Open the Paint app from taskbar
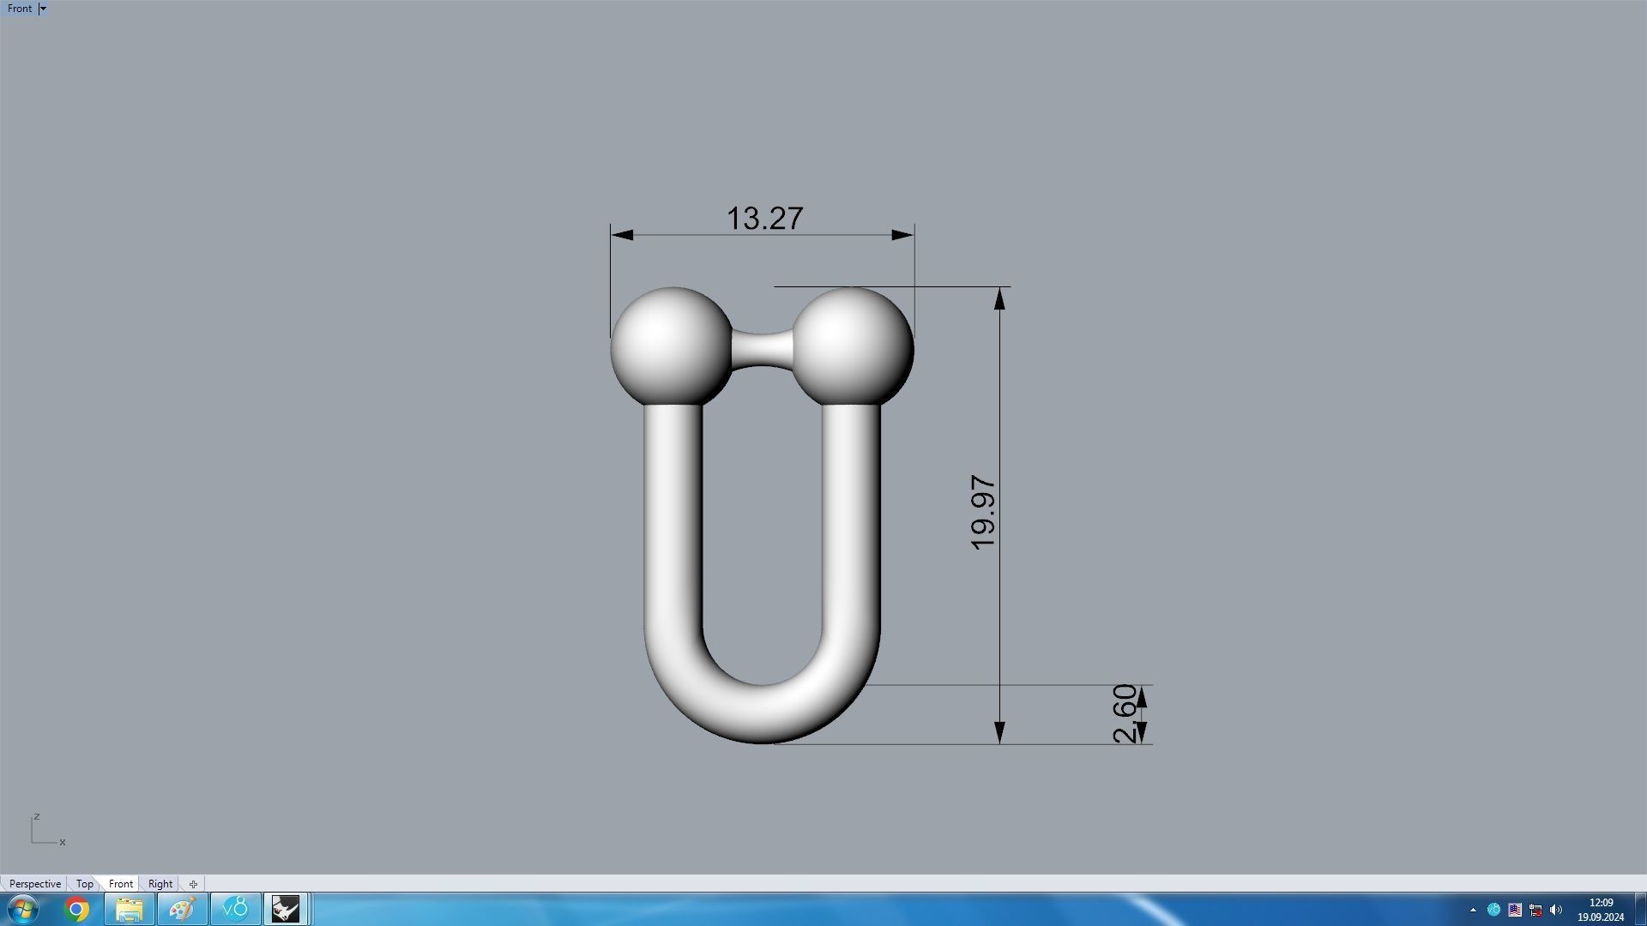 [x=182, y=909]
